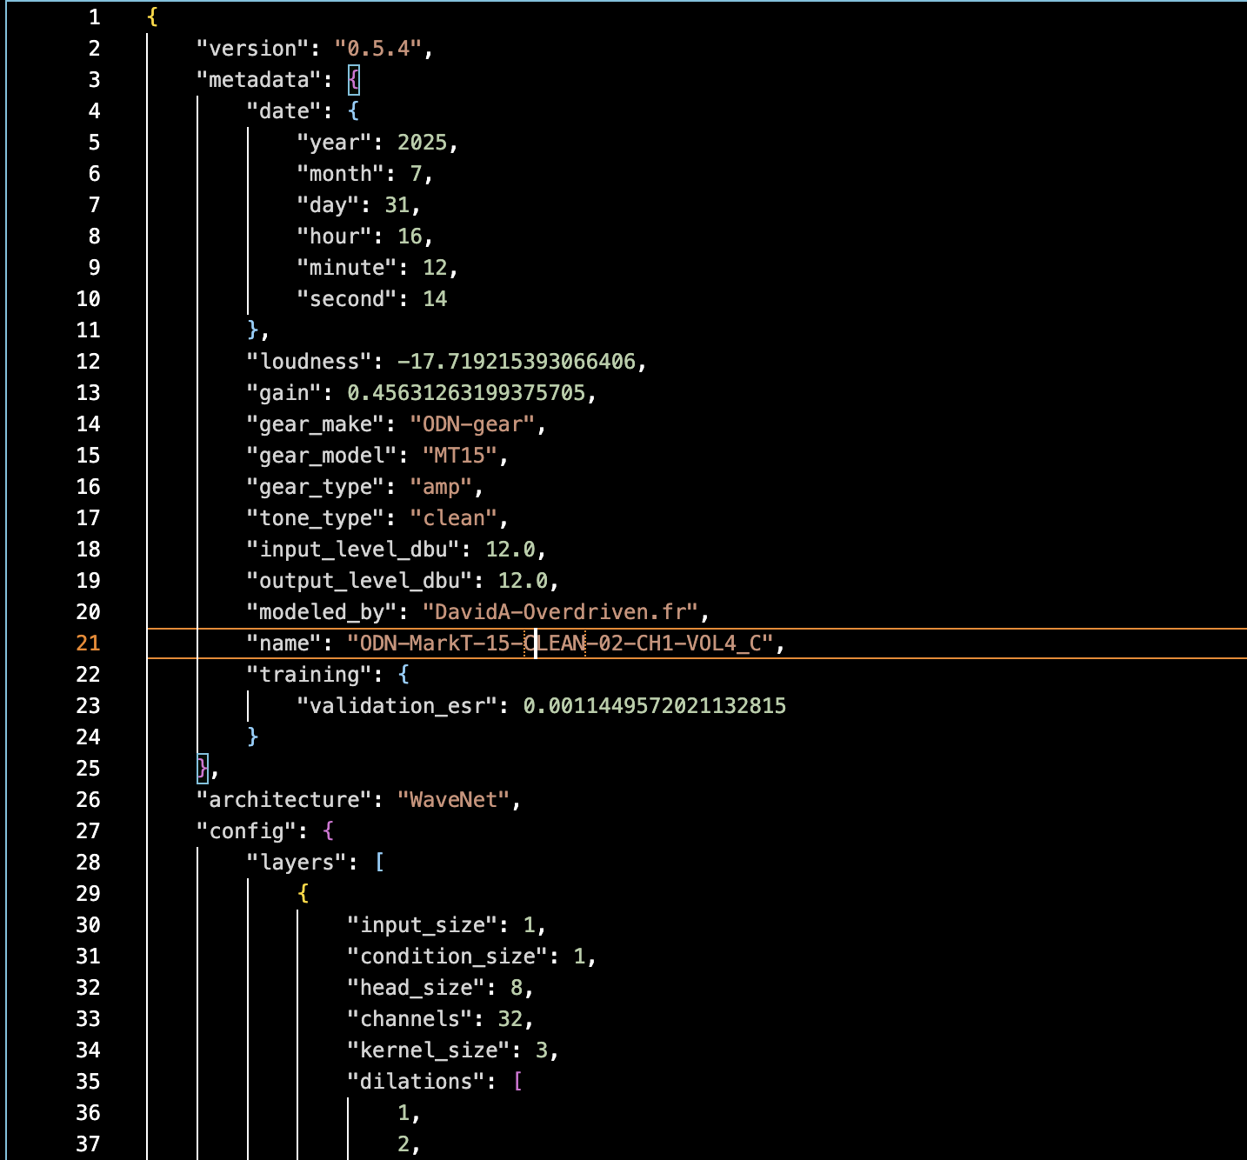The height and width of the screenshot is (1160, 1247).
Task: Click the "month" key on line 6
Action: 341,174
